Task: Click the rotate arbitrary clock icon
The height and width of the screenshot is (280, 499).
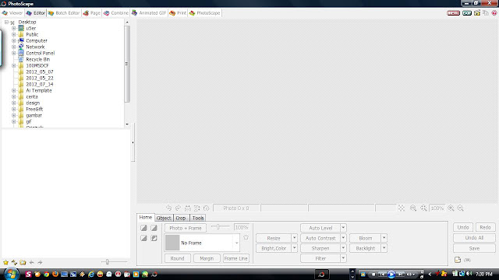Action: [x=206, y=208]
